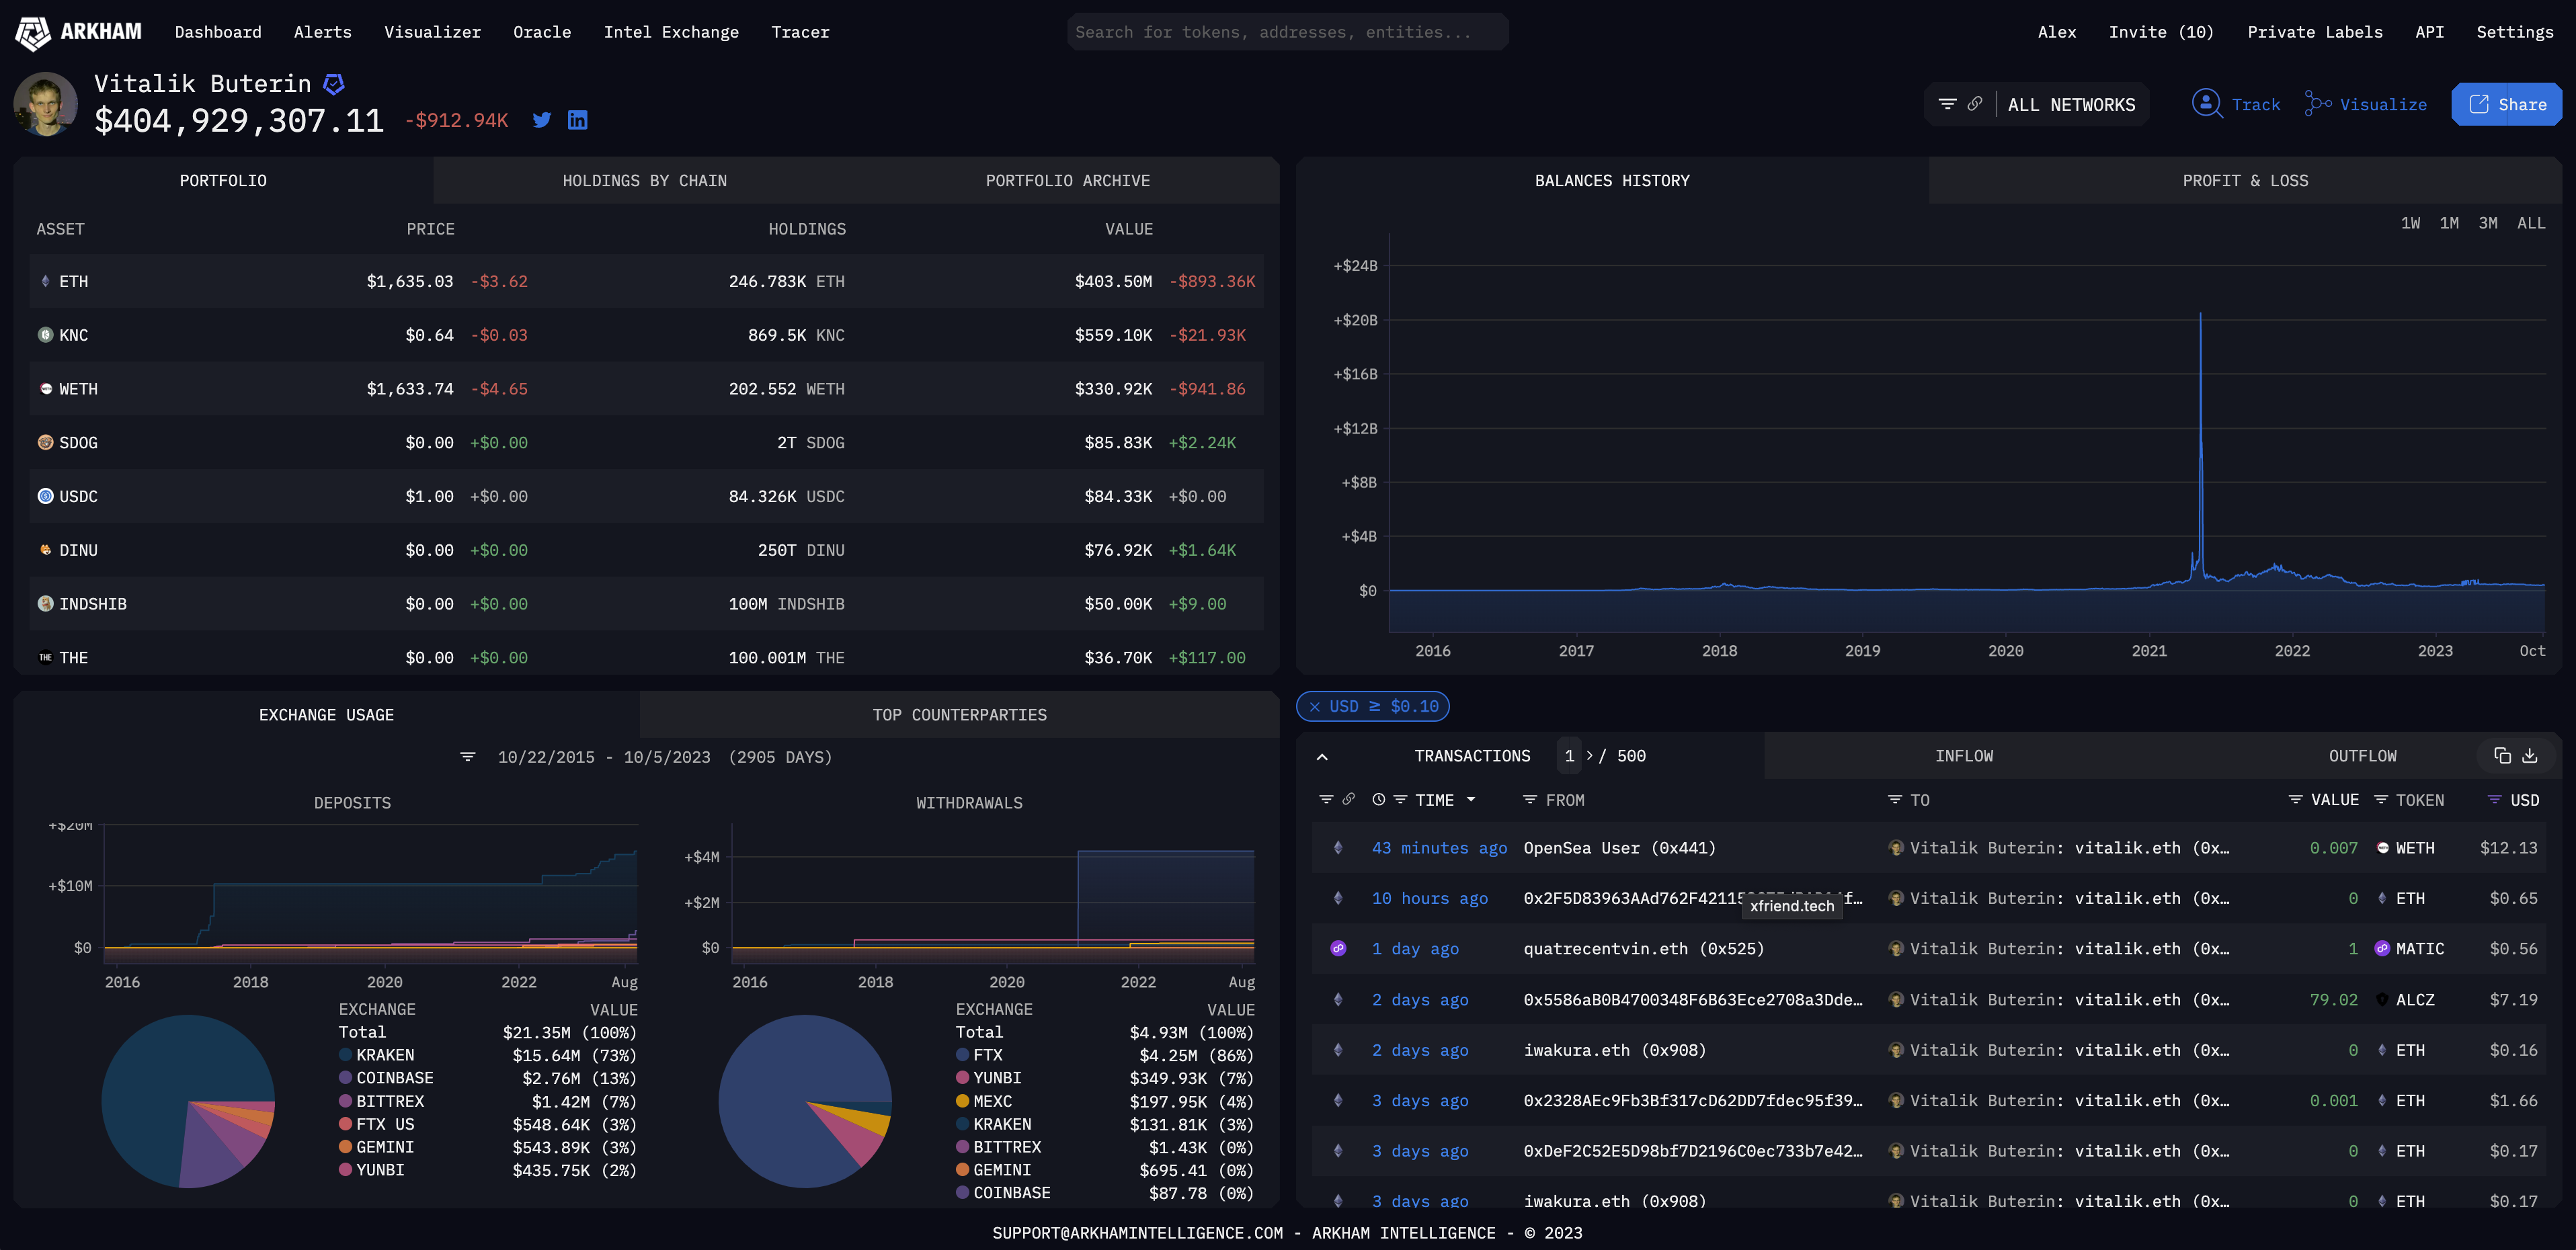Viewport: 2576px width, 1250px height.
Task: Remove the USD ≥ $0.10 filter chip
Action: click(x=1314, y=707)
